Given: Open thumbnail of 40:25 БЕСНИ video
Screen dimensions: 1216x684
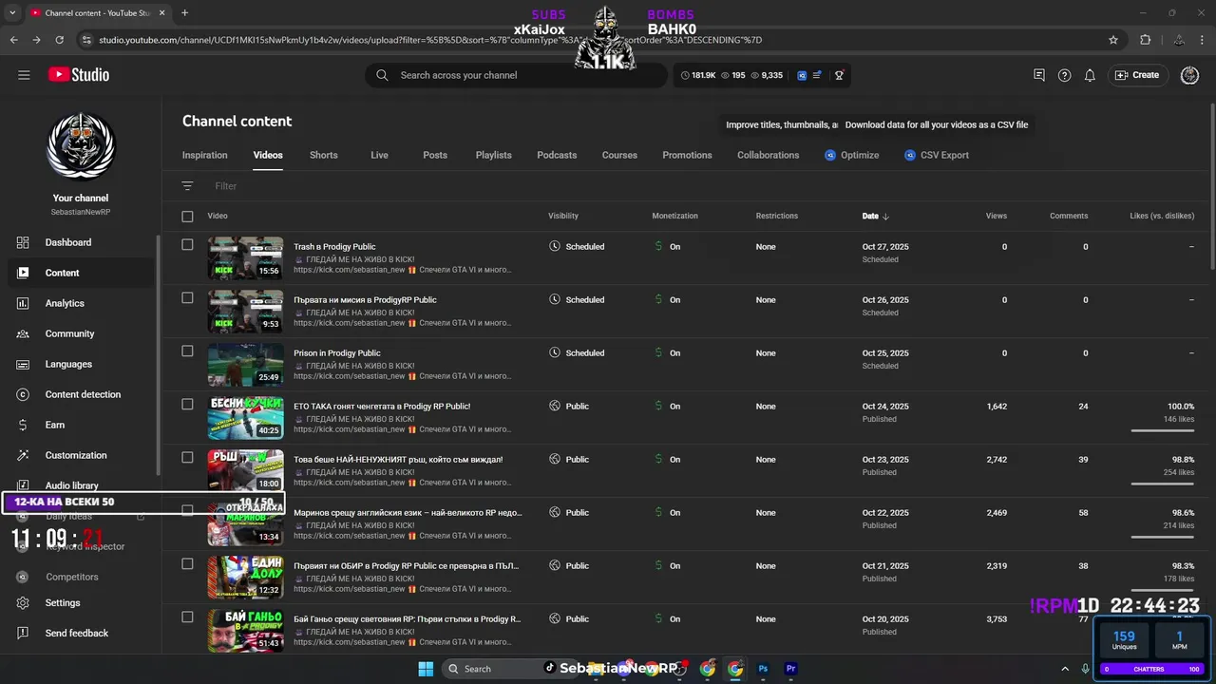Looking at the screenshot, I should click(x=245, y=418).
